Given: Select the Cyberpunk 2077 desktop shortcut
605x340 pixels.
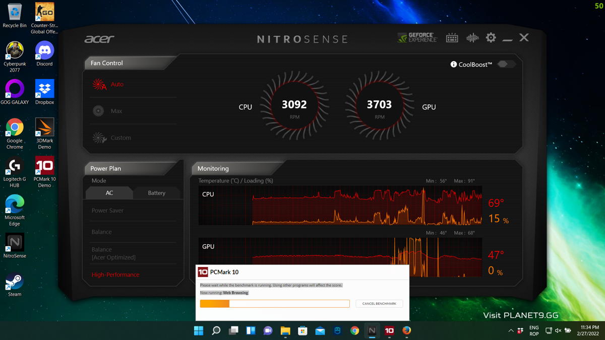Looking at the screenshot, I should pos(15,57).
